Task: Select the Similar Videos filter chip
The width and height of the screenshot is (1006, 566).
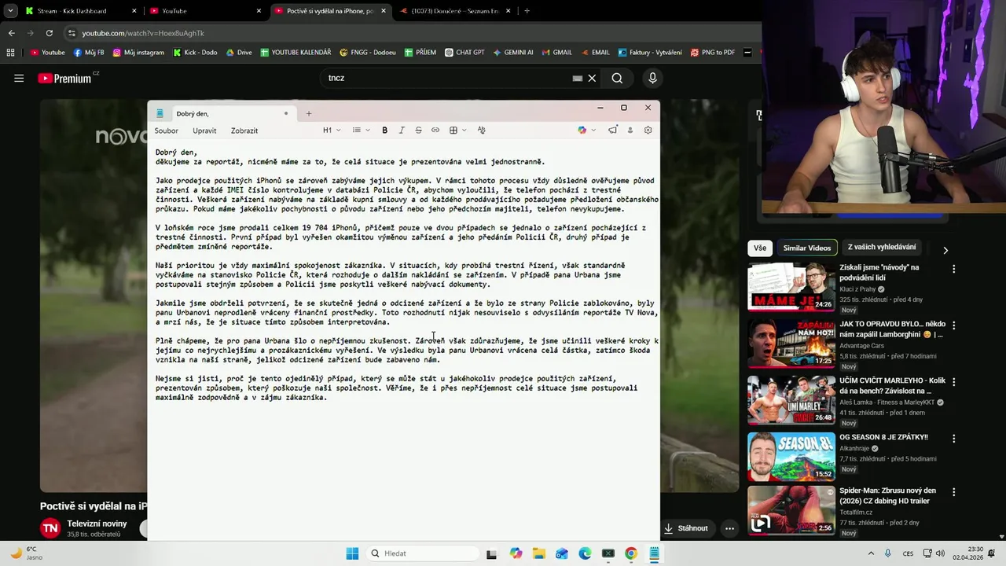Action: pyautogui.click(x=806, y=248)
